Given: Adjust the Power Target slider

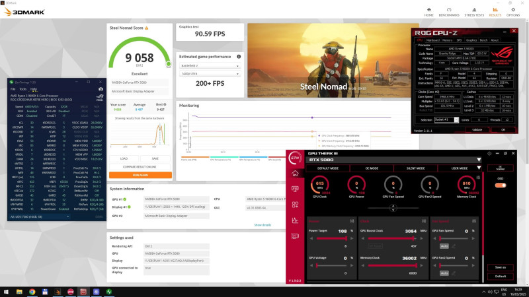Looking at the screenshot, I should click(x=332, y=238).
